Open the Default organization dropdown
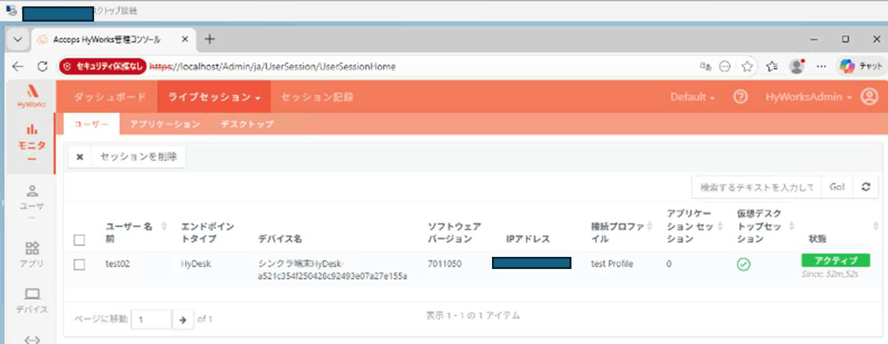 click(692, 97)
